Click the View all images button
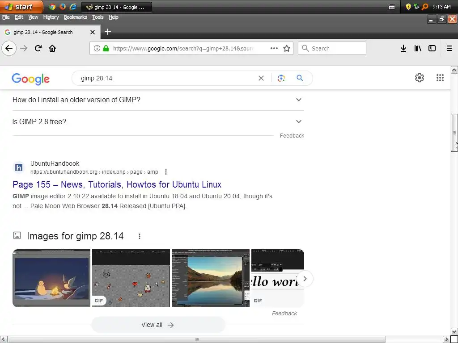The height and width of the screenshot is (343, 458). click(x=158, y=325)
